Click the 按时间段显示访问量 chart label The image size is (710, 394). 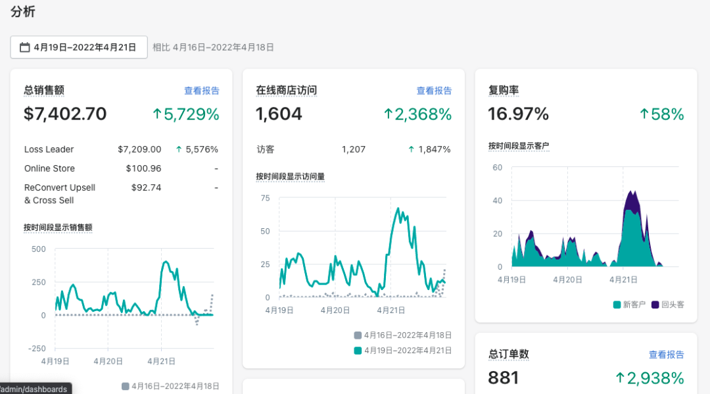pos(290,177)
